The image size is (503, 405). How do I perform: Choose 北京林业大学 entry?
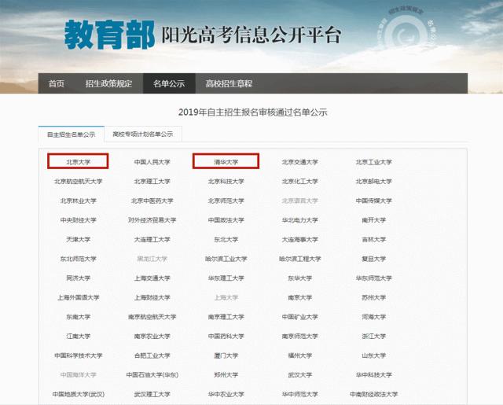[79, 201]
